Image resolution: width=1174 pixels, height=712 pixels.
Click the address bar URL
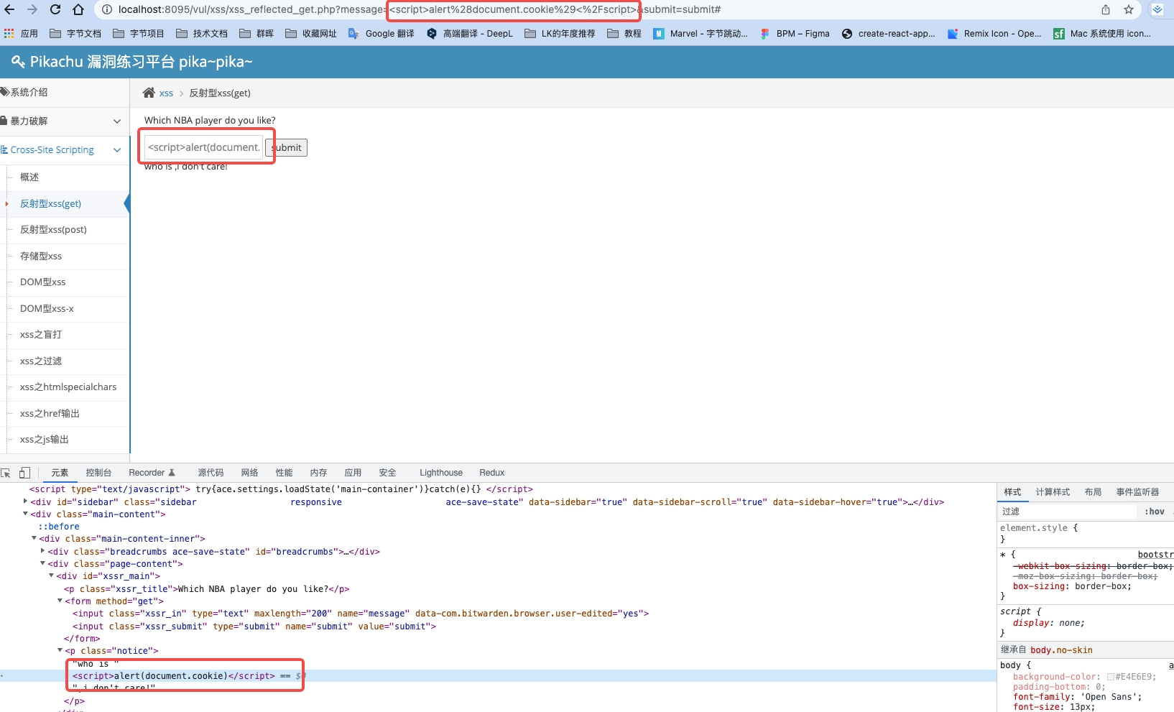pyautogui.click(x=420, y=9)
